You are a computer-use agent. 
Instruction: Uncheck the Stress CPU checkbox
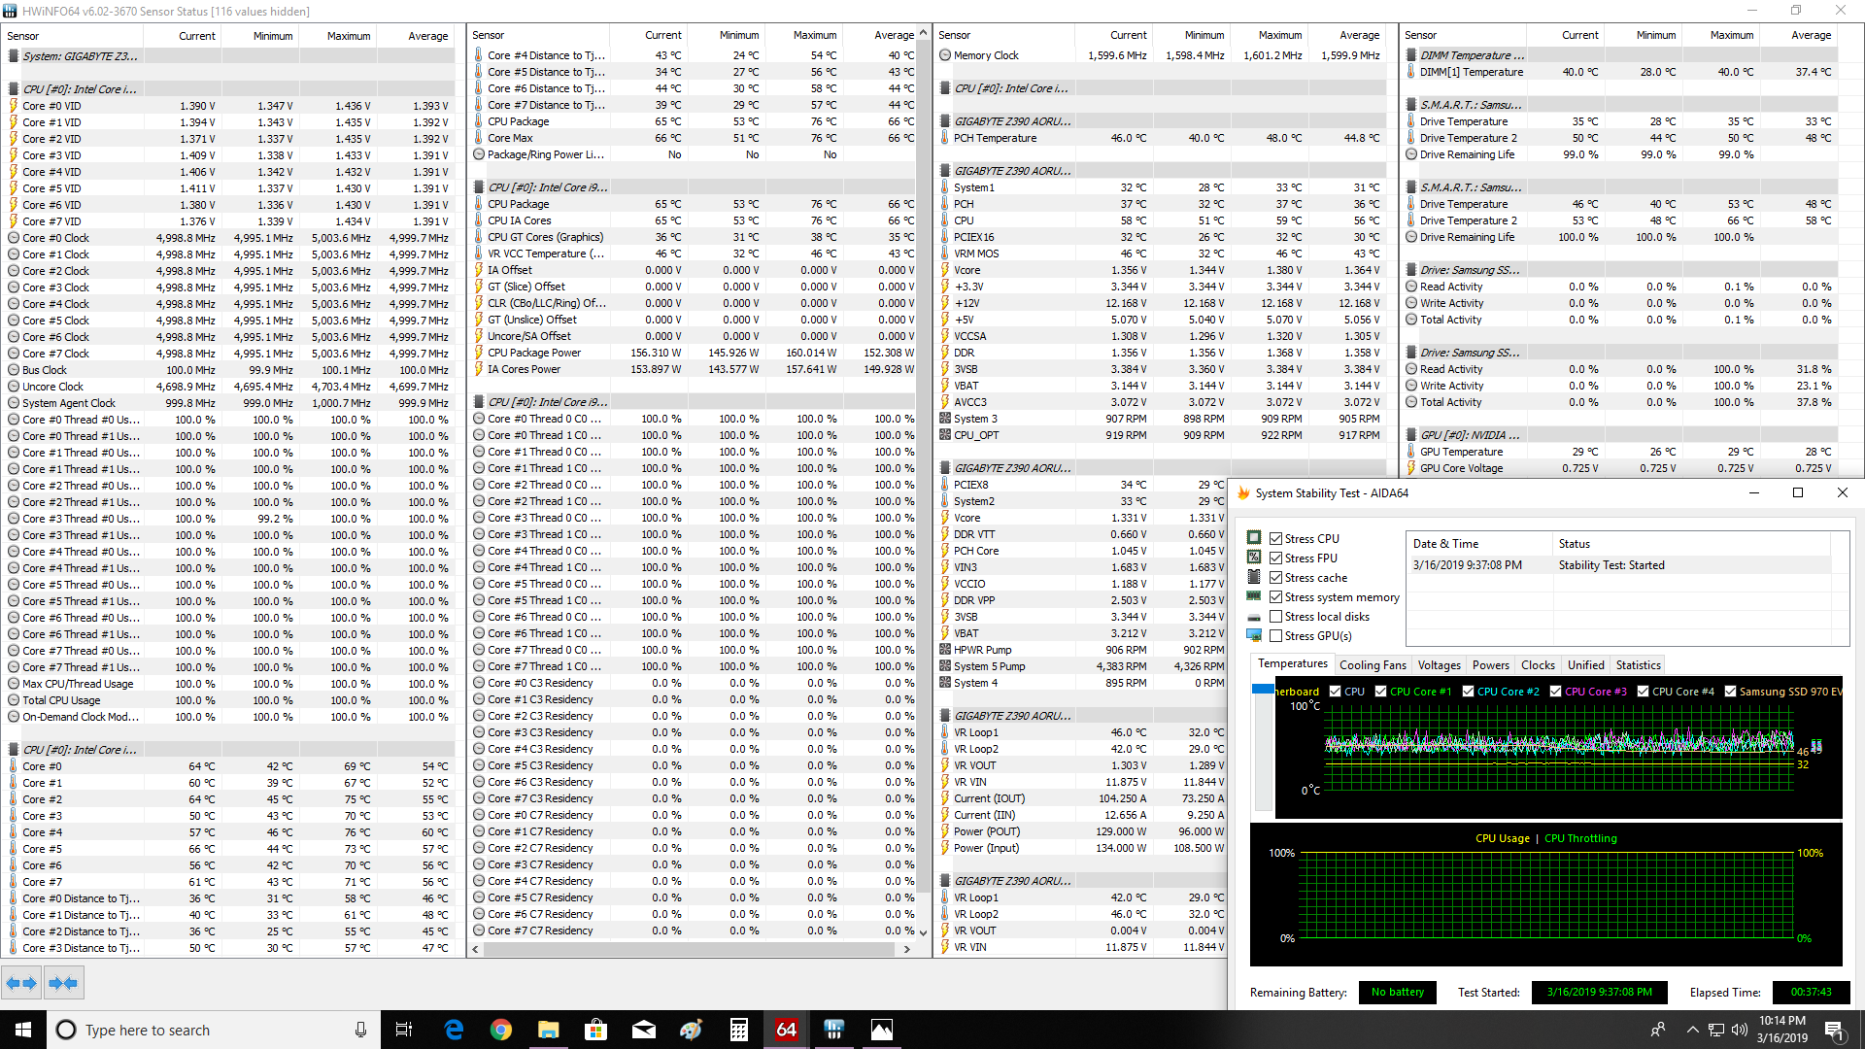[x=1276, y=538]
